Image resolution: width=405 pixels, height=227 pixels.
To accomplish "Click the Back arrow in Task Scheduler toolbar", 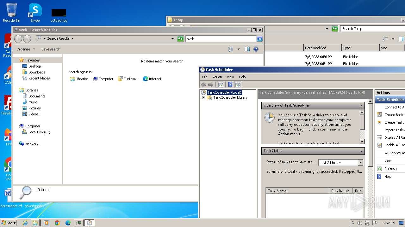I will tap(203, 84).
